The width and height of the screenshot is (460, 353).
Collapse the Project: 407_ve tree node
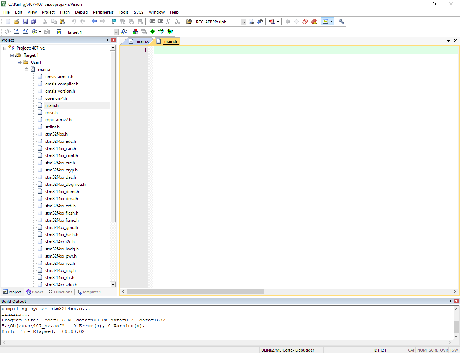coord(5,48)
